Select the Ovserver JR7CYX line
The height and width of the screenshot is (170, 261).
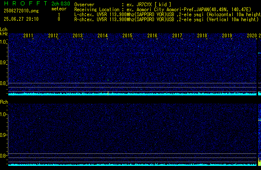[x=123, y=5]
